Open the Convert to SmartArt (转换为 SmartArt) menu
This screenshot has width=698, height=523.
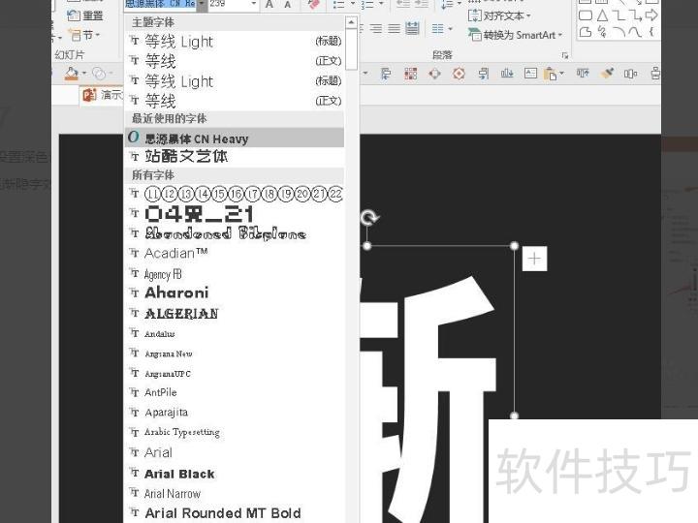click(x=515, y=34)
